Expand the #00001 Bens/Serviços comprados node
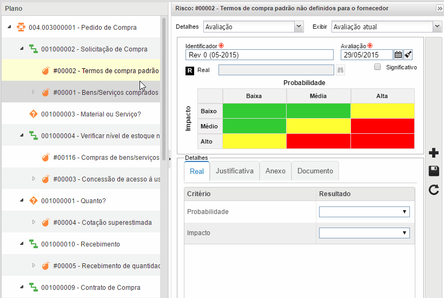The image size is (444, 298). click(x=34, y=92)
